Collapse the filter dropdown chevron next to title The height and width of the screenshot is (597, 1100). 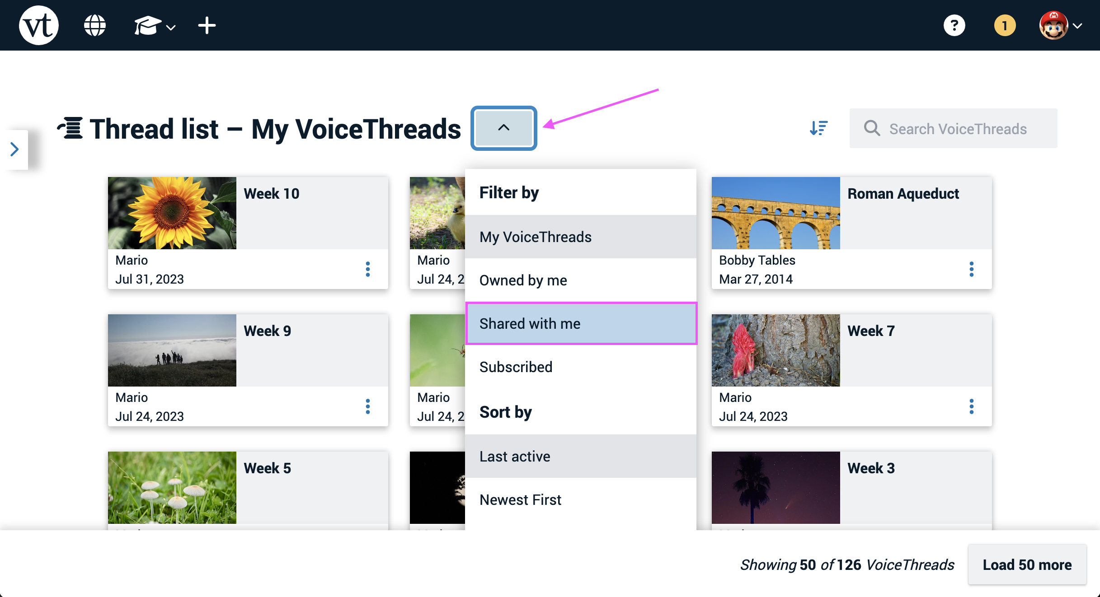click(504, 128)
